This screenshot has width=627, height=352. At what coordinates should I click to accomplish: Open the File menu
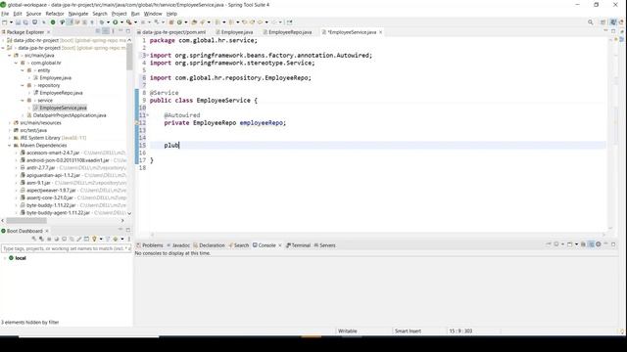pyautogui.click(x=5, y=14)
